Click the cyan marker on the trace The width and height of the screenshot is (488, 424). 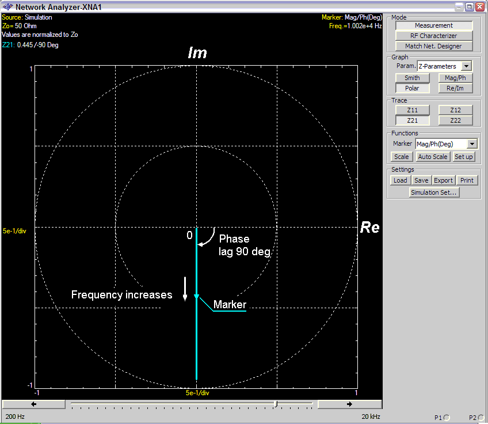click(x=196, y=297)
